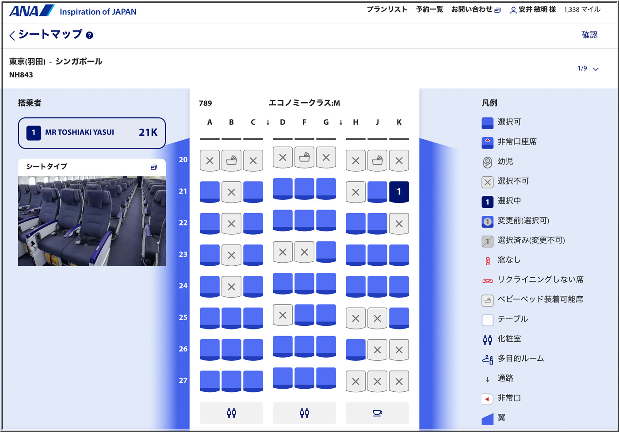
Task: Select available seat 21A
Action: (x=210, y=192)
